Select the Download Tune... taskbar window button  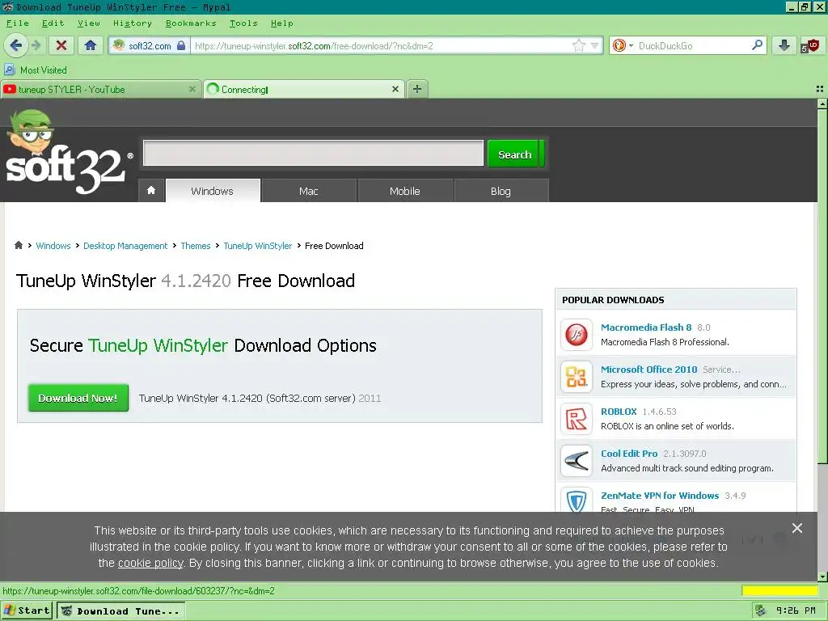tap(121, 611)
